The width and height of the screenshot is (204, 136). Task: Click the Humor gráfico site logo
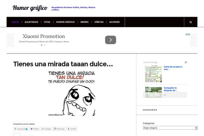(x=30, y=8)
